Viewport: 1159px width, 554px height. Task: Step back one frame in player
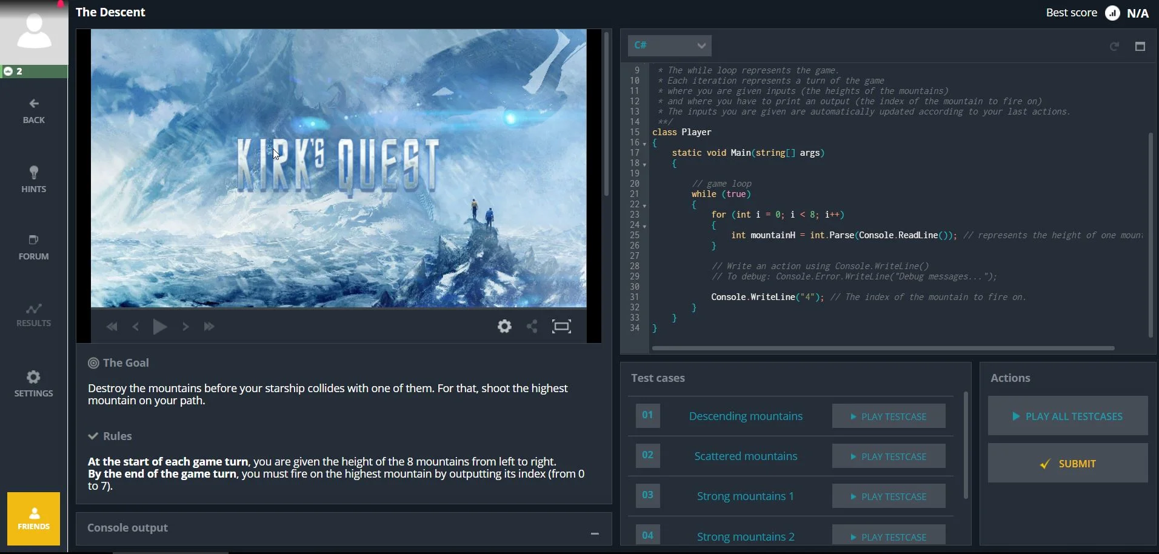tap(136, 327)
